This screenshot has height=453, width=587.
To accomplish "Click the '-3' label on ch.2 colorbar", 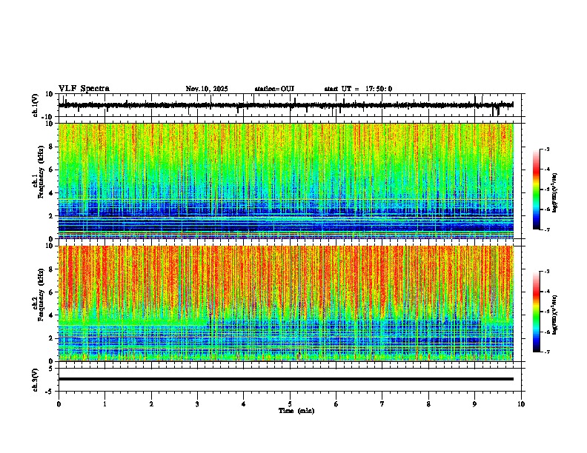I will click(547, 272).
